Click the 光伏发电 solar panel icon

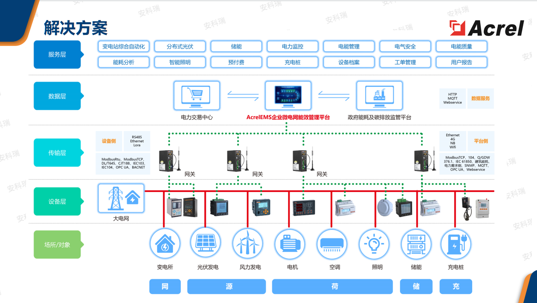pyautogui.click(x=206, y=242)
